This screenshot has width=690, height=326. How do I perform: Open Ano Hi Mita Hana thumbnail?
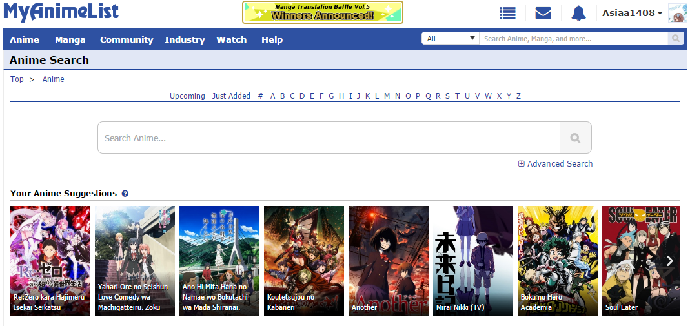pos(219,260)
